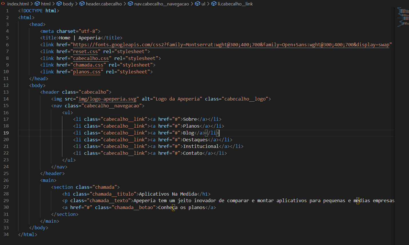Click the closing ul tag

coord(69,160)
